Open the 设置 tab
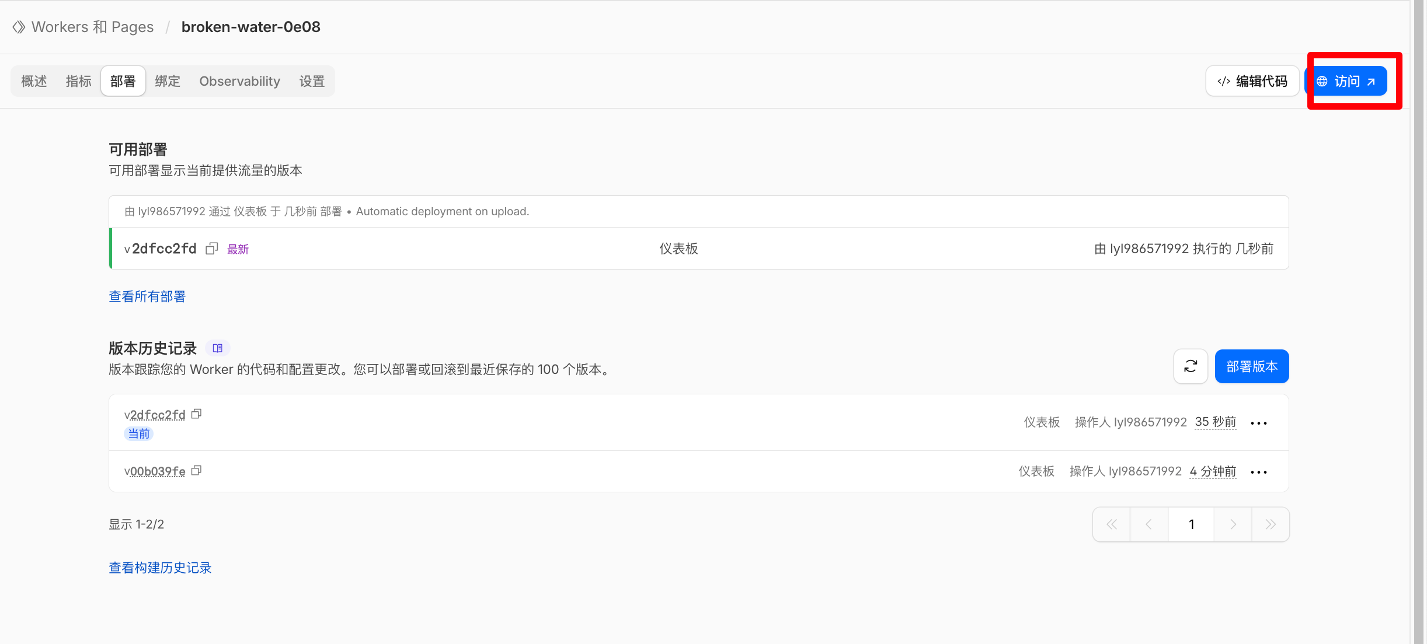1427x644 pixels. point(312,81)
